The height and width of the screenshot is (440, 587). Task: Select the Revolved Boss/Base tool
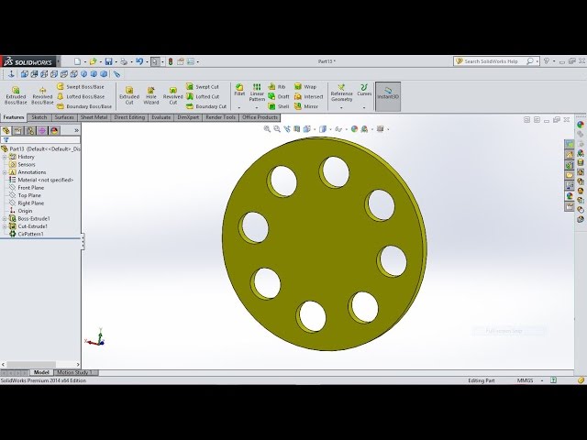(42, 95)
